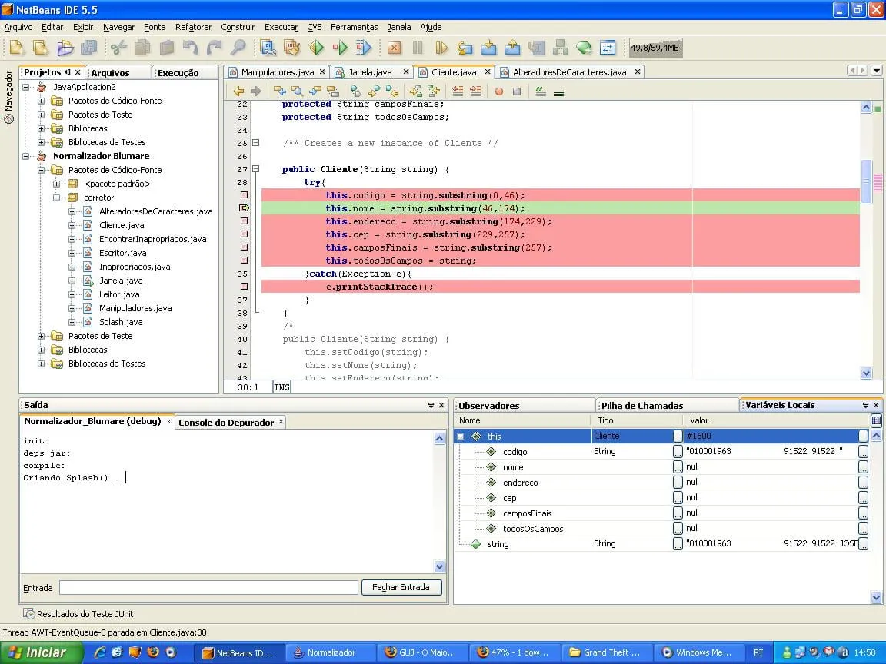This screenshot has width=886, height=664.
Task: Click the Fechar Entrada button
Action: 401,587
